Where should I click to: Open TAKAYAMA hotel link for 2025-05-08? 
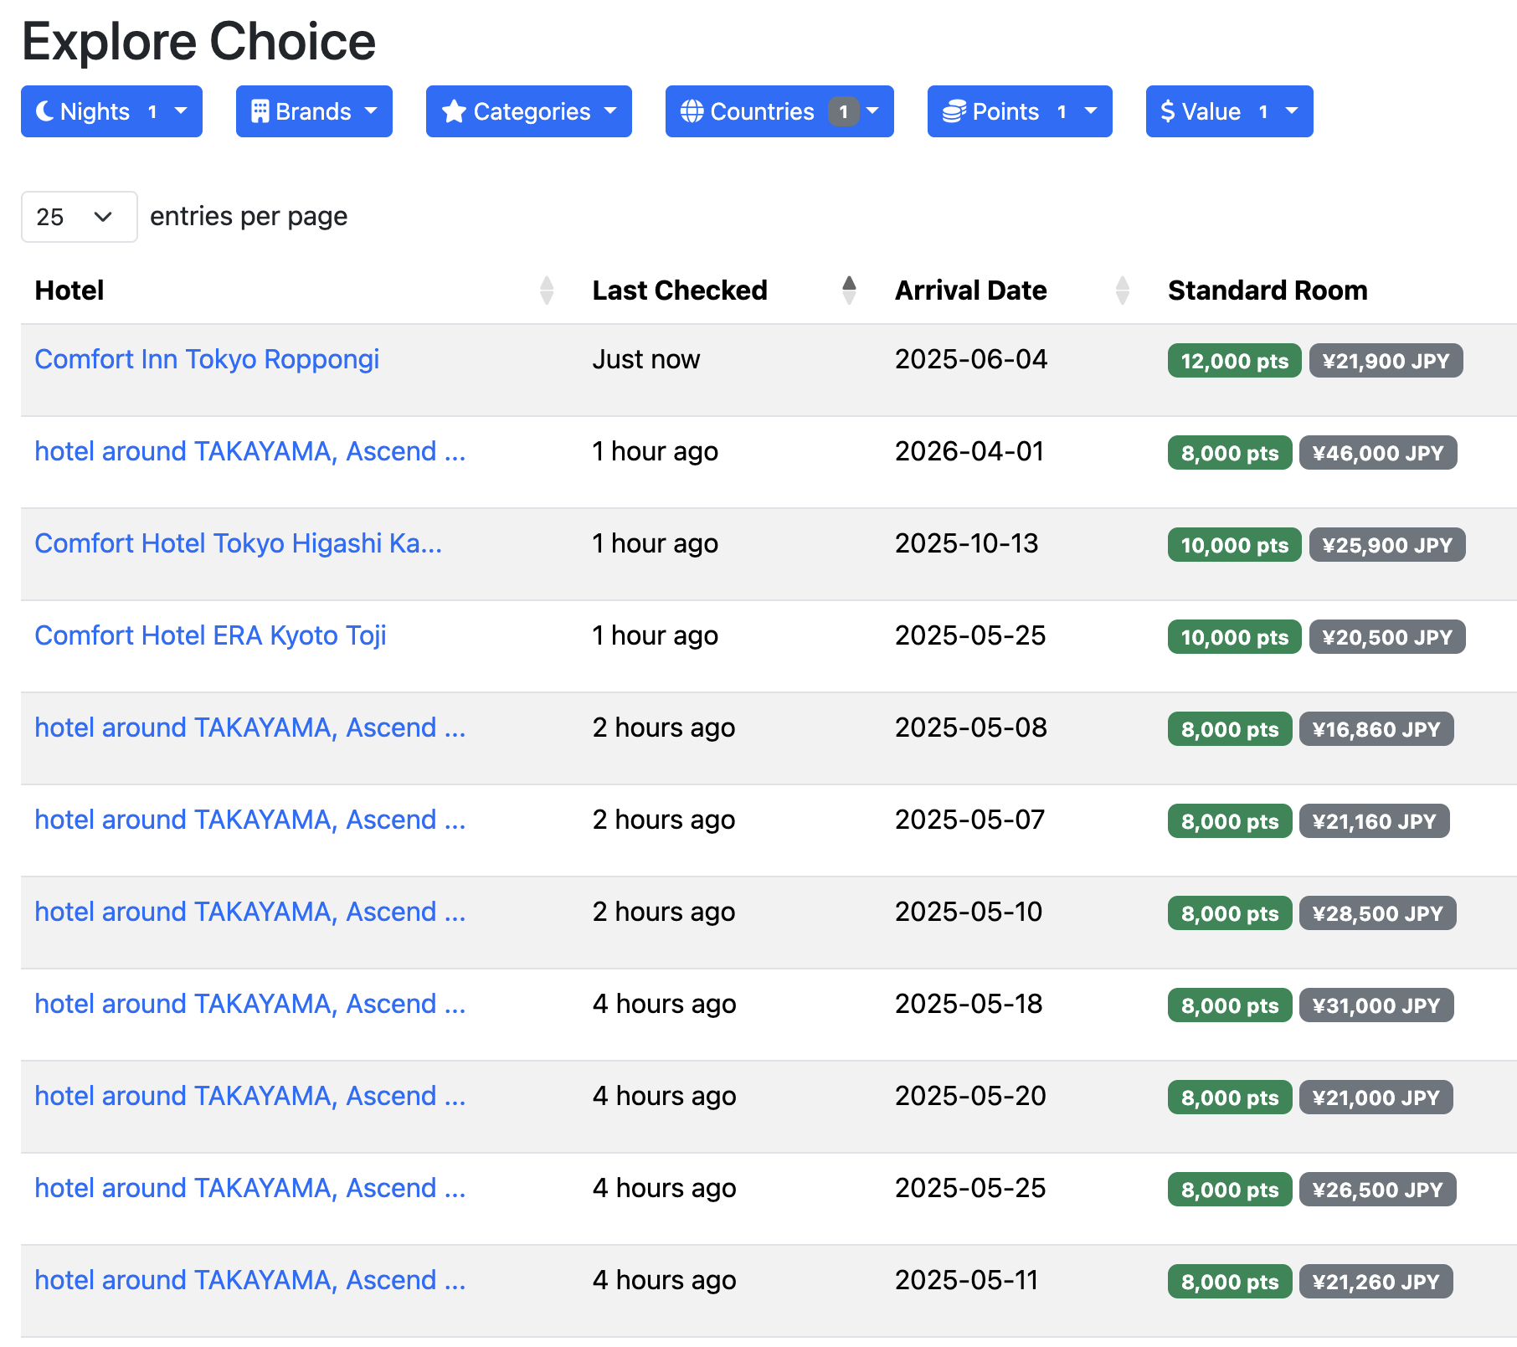(250, 727)
